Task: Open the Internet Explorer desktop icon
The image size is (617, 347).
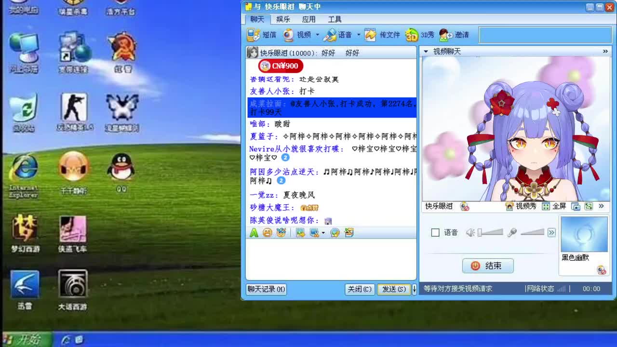Action: (24, 176)
